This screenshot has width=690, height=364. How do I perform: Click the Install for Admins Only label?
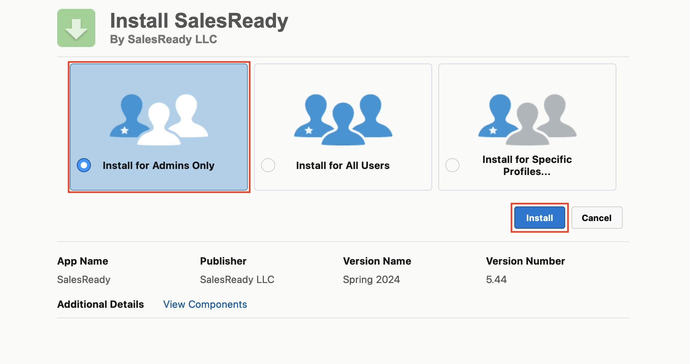tap(159, 165)
